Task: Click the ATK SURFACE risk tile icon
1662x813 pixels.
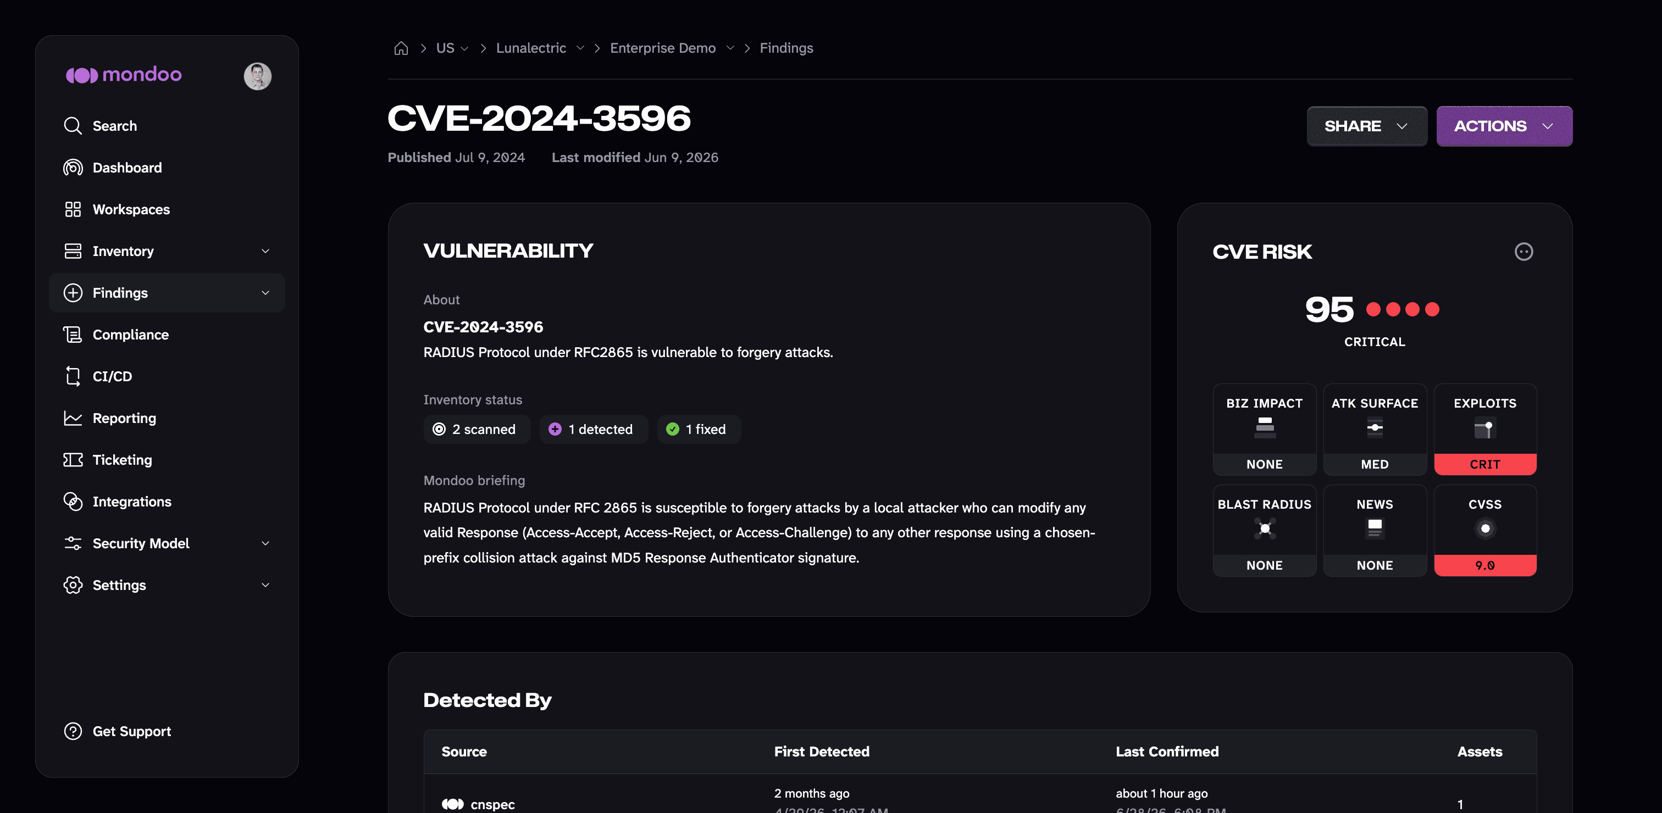Action: [1375, 427]
